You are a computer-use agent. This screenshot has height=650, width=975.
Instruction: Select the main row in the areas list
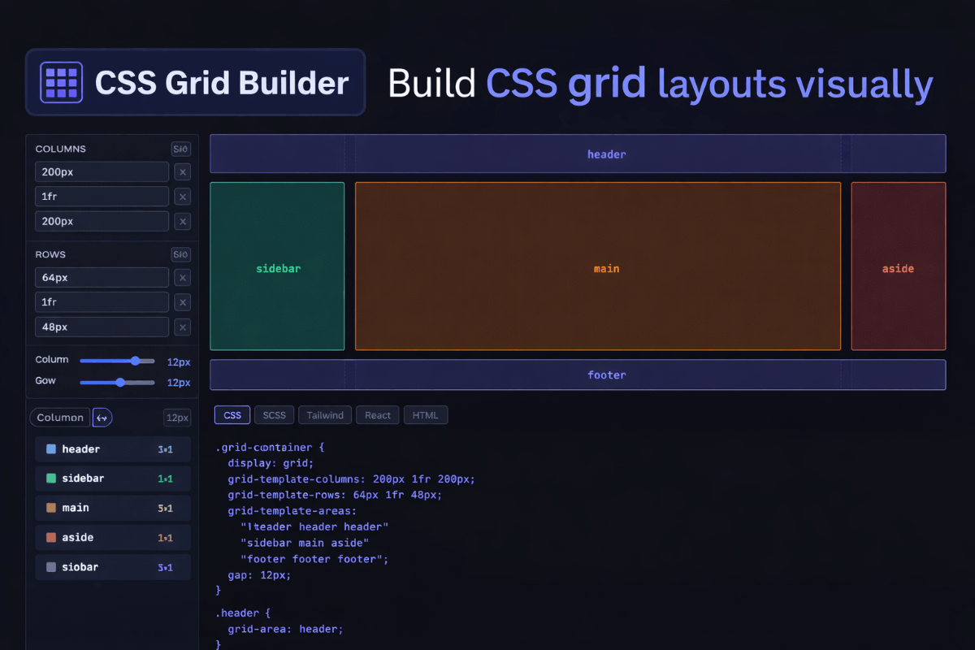113,508
